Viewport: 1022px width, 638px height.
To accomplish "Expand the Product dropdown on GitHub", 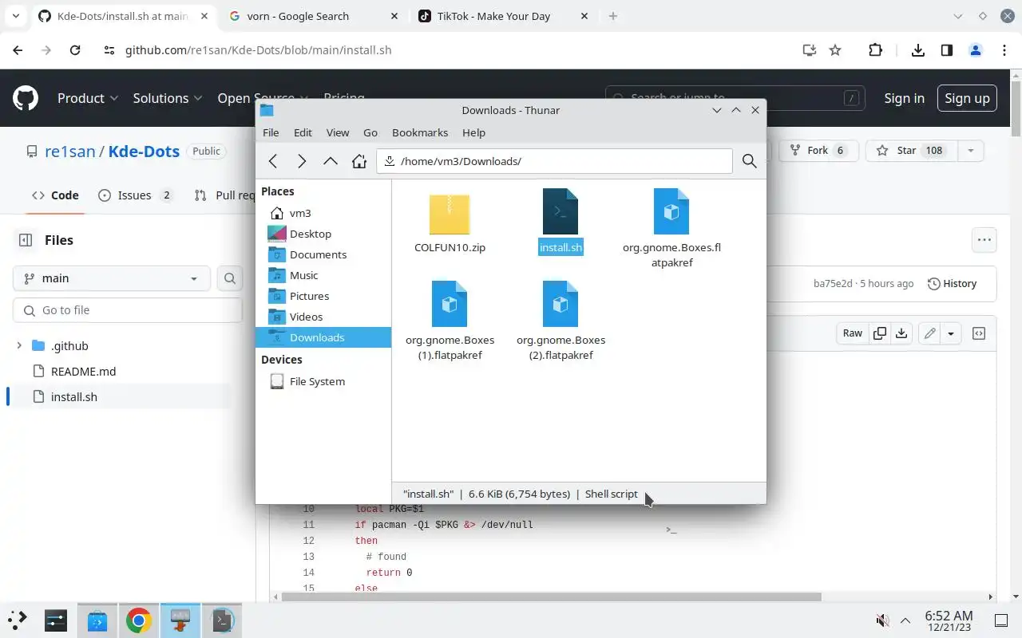I will pos(88,98).
